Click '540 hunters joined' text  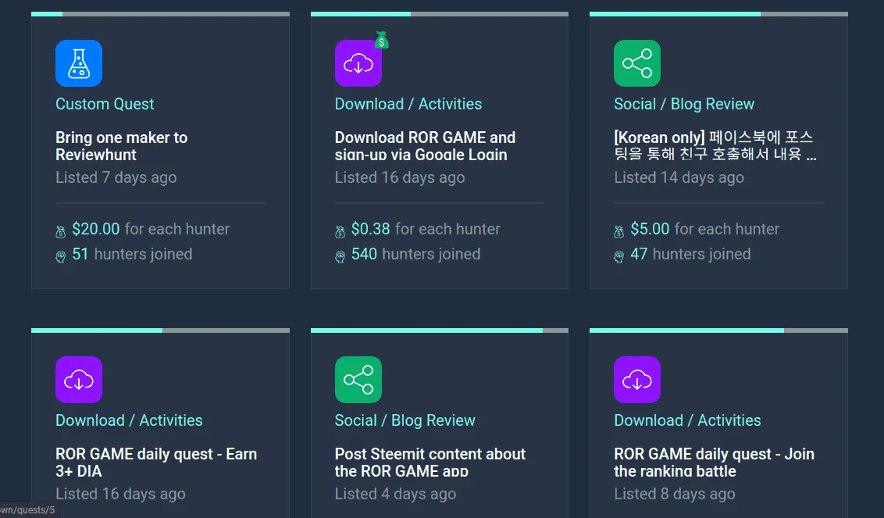pos(415,255)
